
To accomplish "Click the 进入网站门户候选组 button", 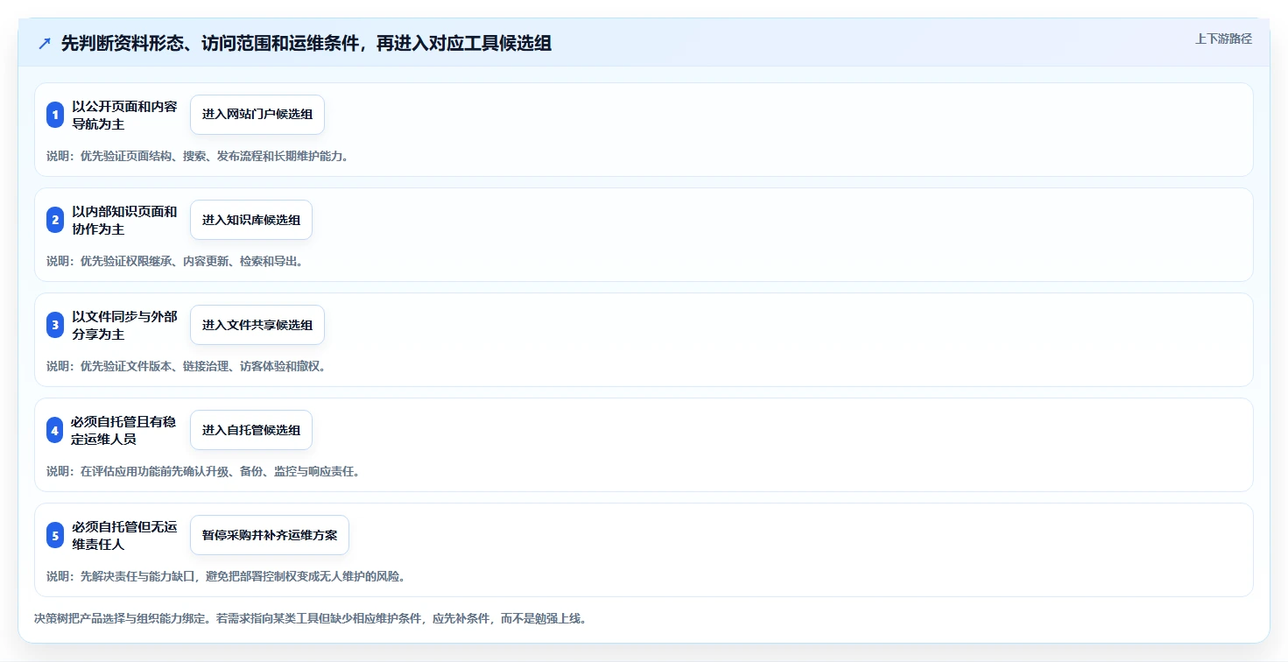I will 257,115.
